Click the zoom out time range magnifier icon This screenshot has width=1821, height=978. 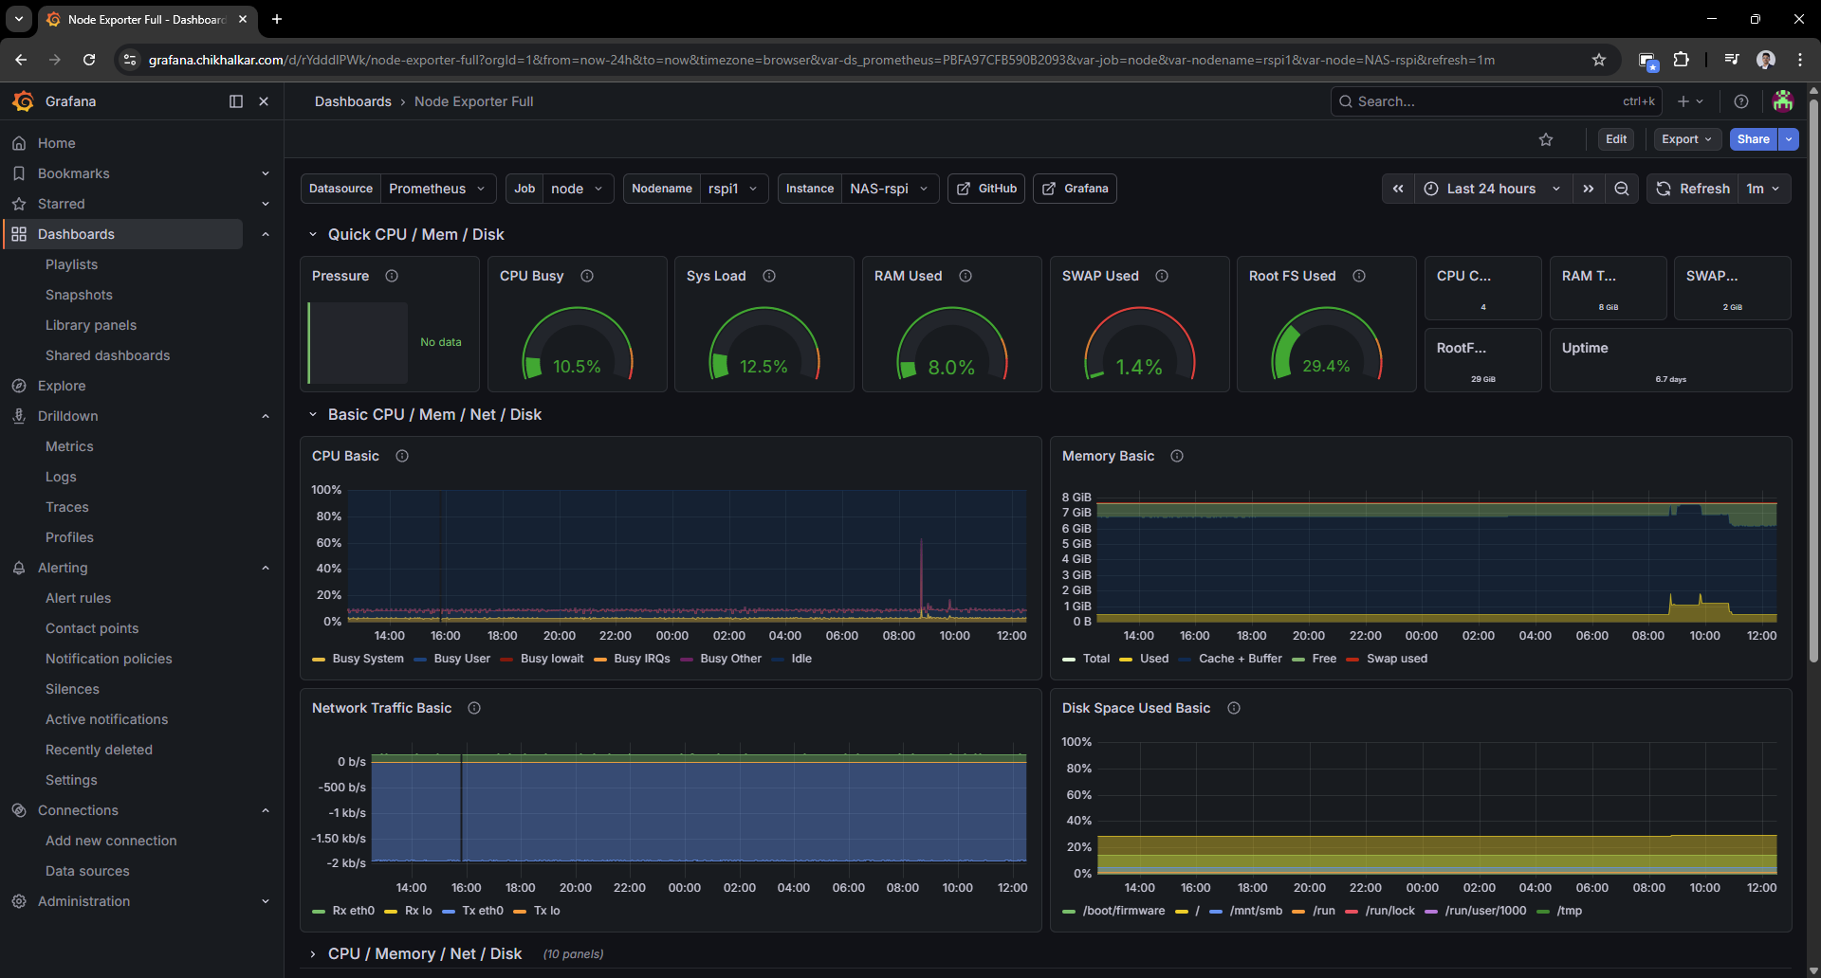pyautogui.click(x=1621, y=189)
